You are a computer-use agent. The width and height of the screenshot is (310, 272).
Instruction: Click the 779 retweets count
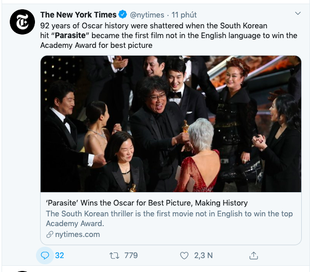[x=131, y=255]
